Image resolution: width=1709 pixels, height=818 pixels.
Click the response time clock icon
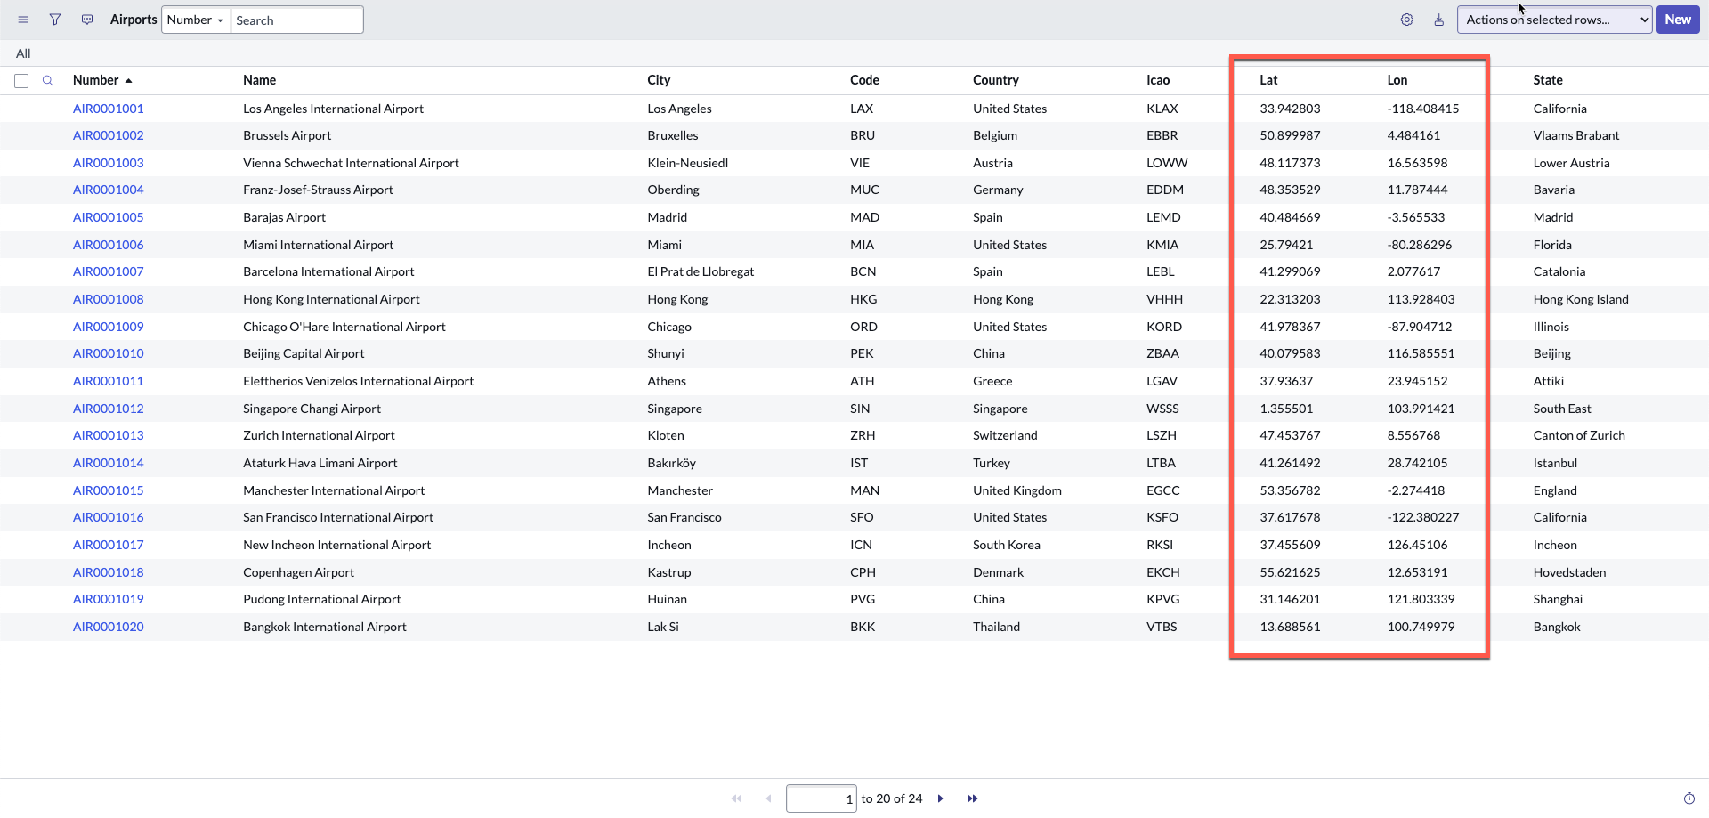click(1689, 798)
